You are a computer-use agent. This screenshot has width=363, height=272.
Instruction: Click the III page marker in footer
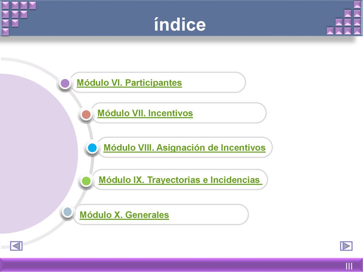pyautogui.click(x=349, y=266)
